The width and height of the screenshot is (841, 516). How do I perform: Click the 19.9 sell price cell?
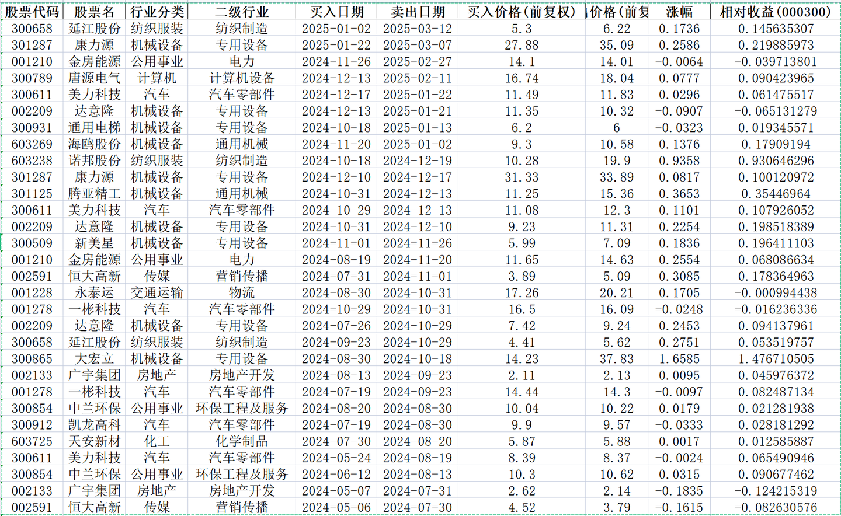pos(617,161)
